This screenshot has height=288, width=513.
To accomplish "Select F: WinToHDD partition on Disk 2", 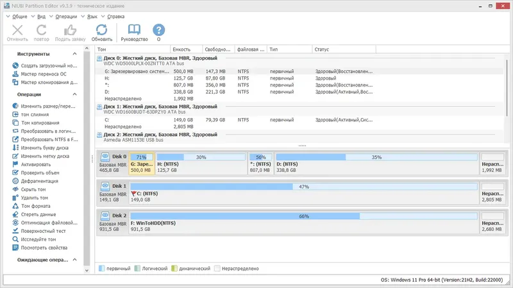I will point(304,222).
